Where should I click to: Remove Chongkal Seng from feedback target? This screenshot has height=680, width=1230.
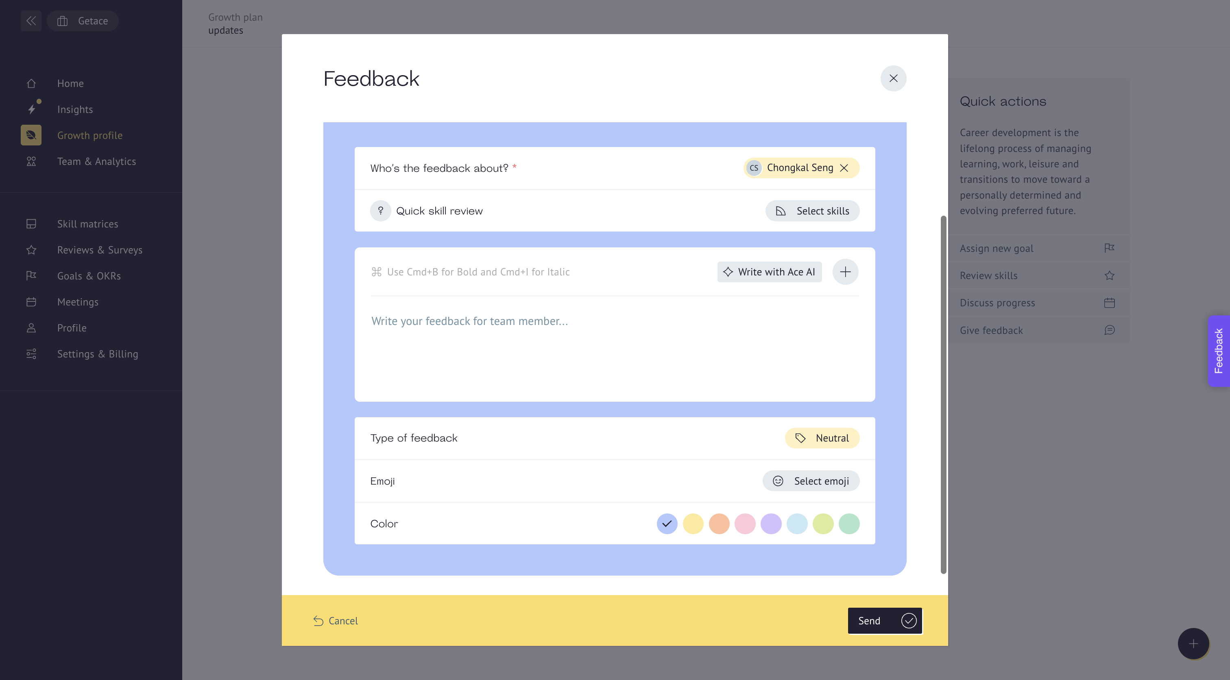click(846, 167)
